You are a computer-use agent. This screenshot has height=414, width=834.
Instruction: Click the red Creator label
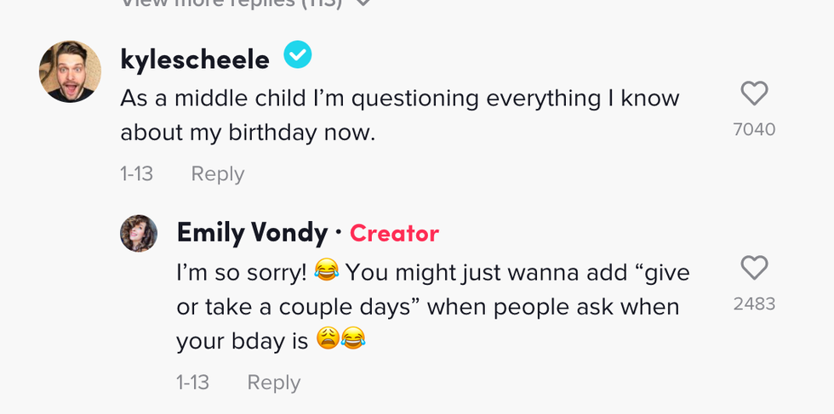(394, 233)
